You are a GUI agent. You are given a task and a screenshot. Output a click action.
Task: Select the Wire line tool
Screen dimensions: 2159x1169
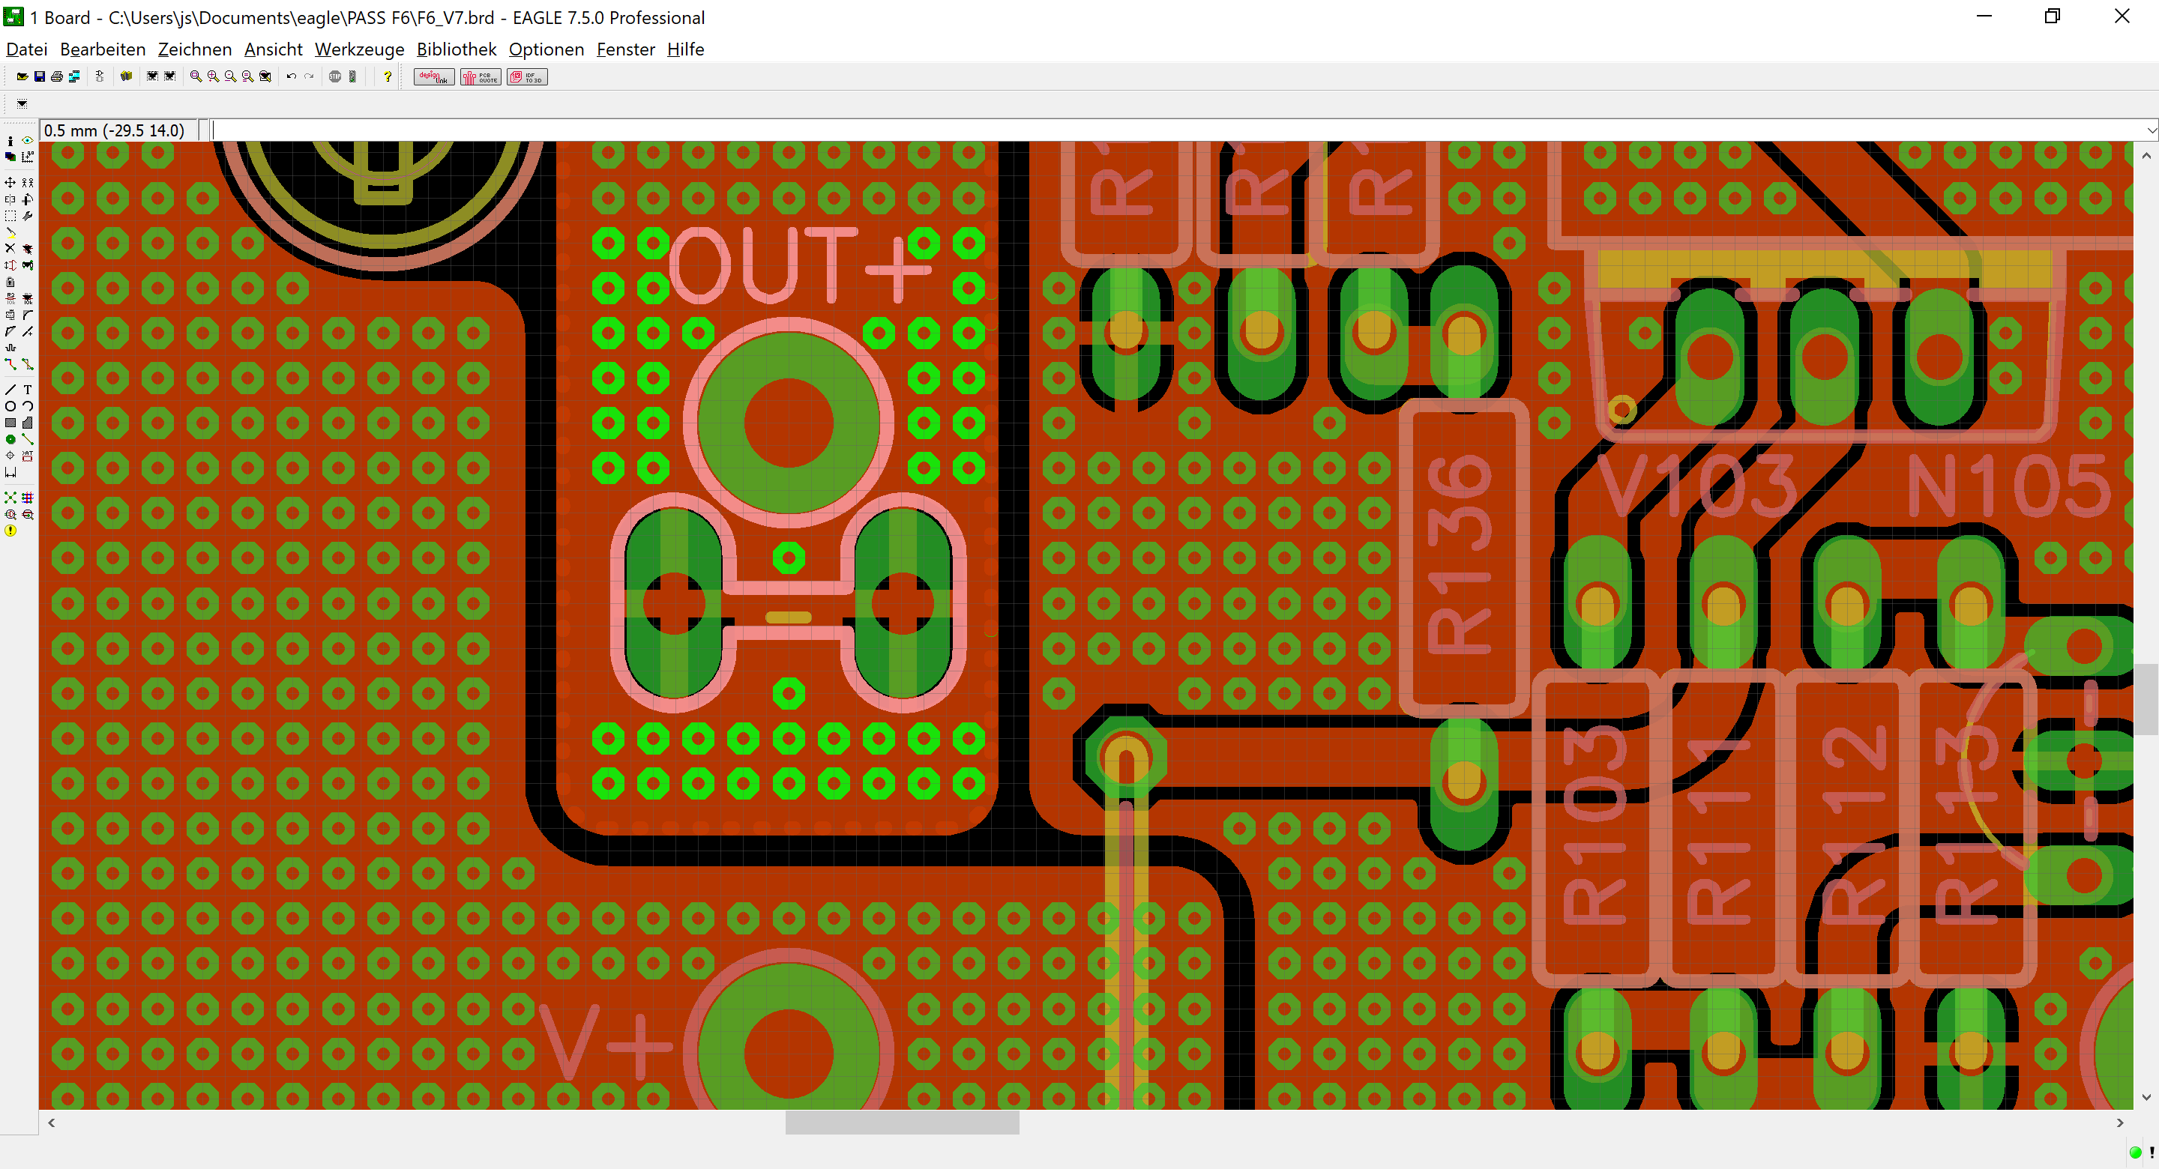tap(10, 390)
